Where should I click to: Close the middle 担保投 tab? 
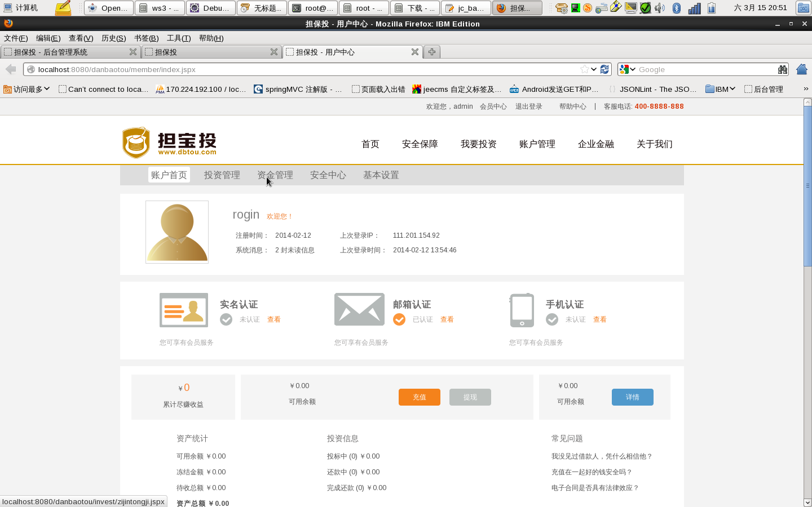[274, 52]
